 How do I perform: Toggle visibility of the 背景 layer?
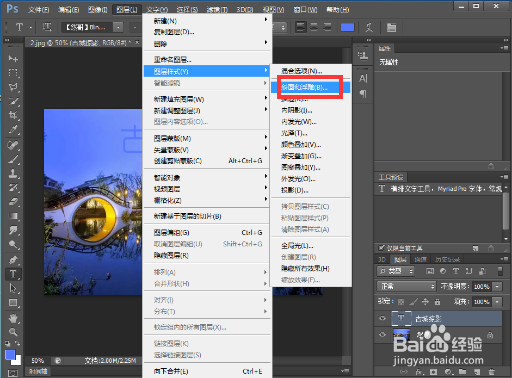383,334
